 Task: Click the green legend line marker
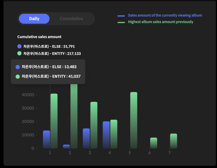pos(121,22)
